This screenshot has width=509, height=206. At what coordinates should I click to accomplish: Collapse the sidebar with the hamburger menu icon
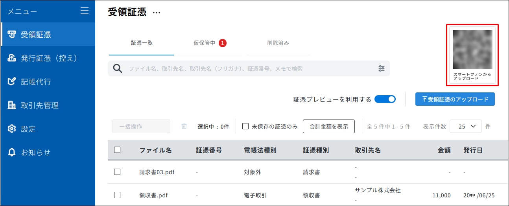tap(85, 11)
